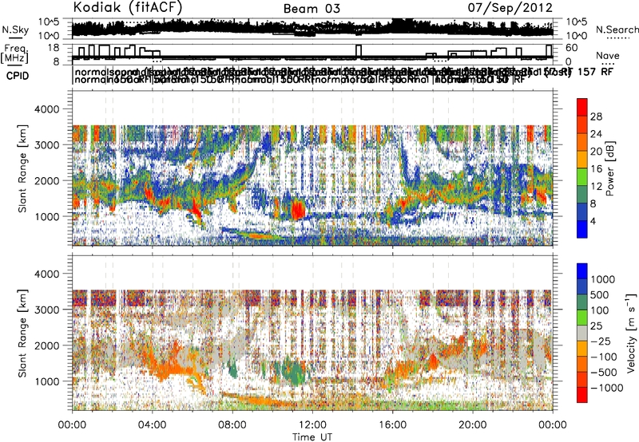Click the date "07/Sep/2012"
The image size is (639, 442).
click(x=510, y=7)
